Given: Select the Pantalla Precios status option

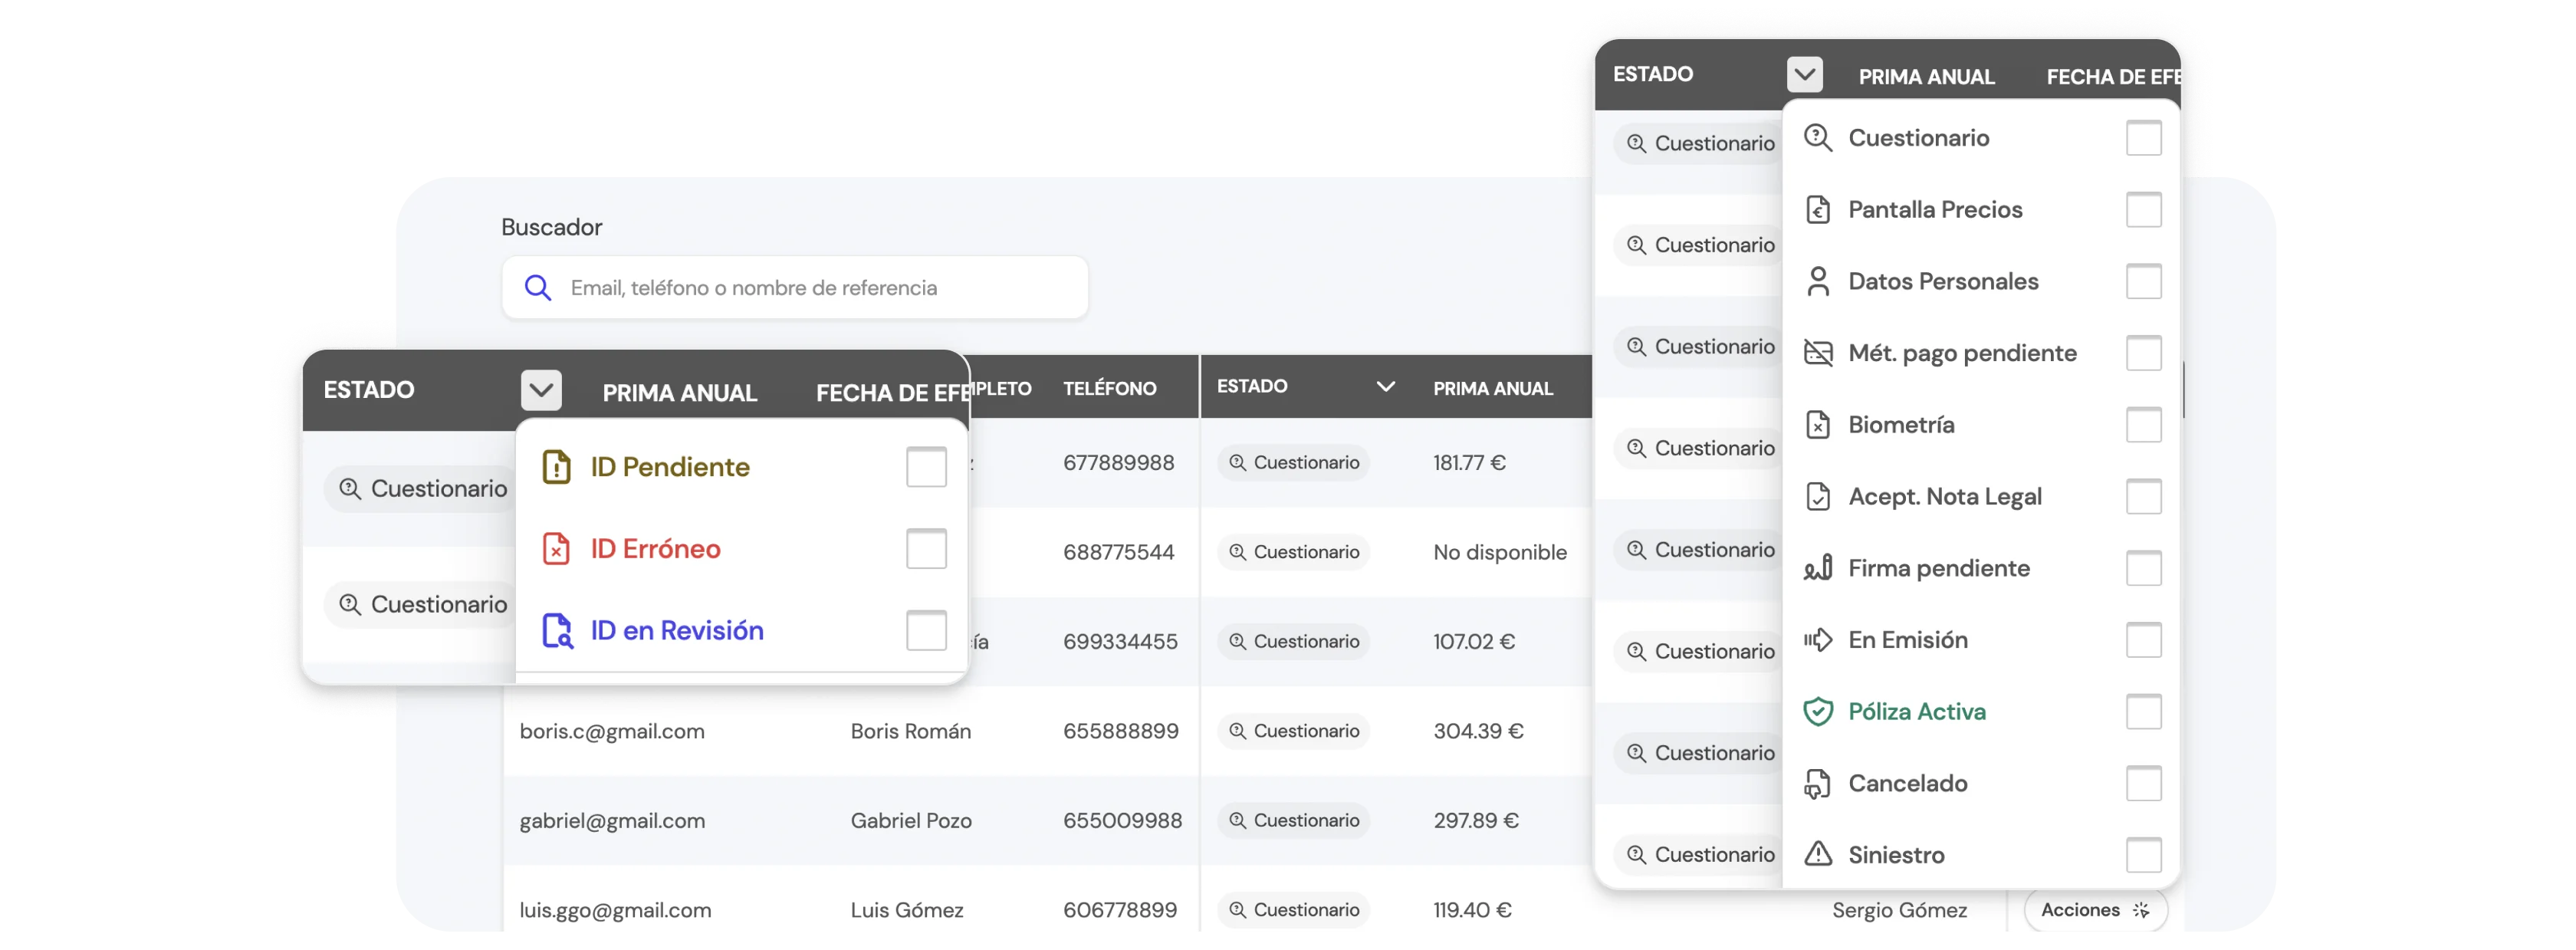Looking at the screenshot, I should pyautogui.click(x=1981, y=210).
